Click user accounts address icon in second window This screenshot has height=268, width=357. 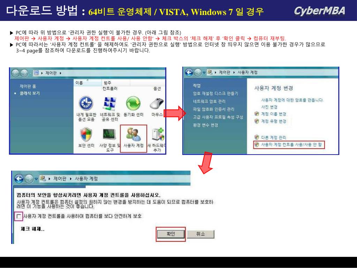coord(210,72)
